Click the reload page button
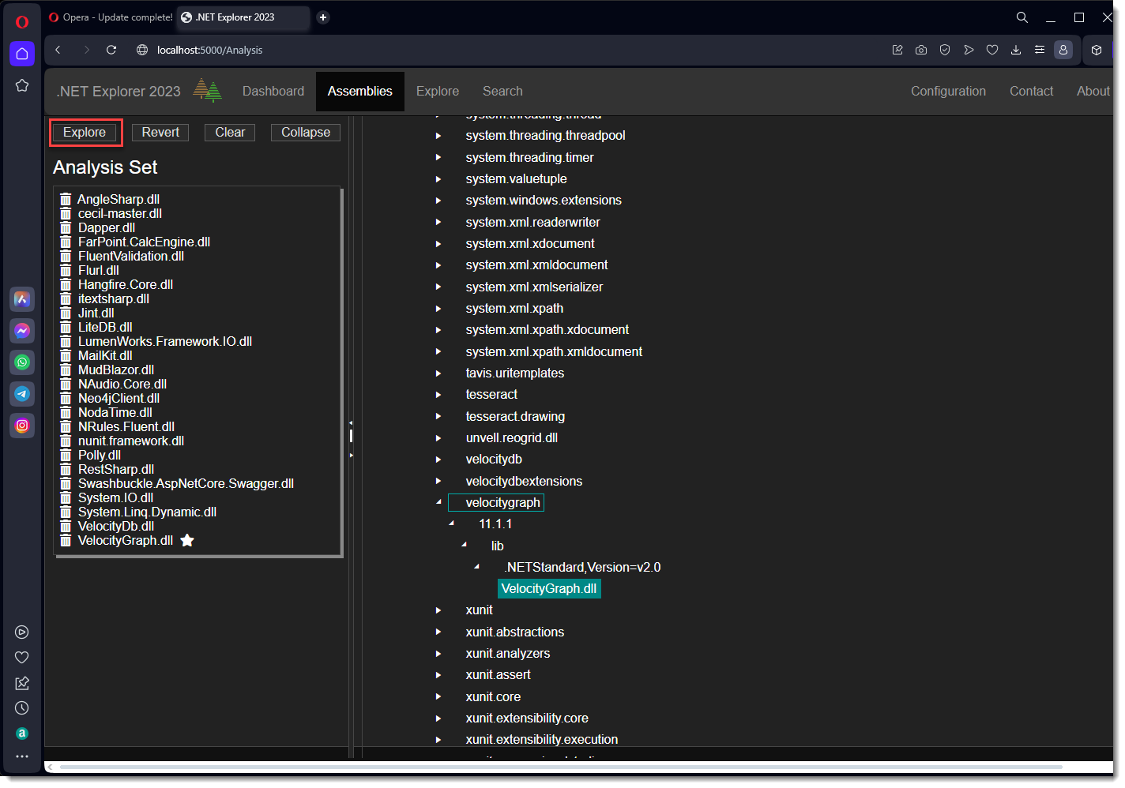 tap(111, 50)
